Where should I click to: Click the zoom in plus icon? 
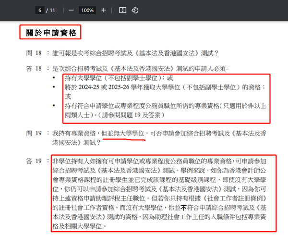click(104, 10)
